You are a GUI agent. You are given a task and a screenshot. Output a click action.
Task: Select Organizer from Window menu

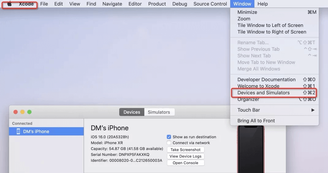coord(248,99)
